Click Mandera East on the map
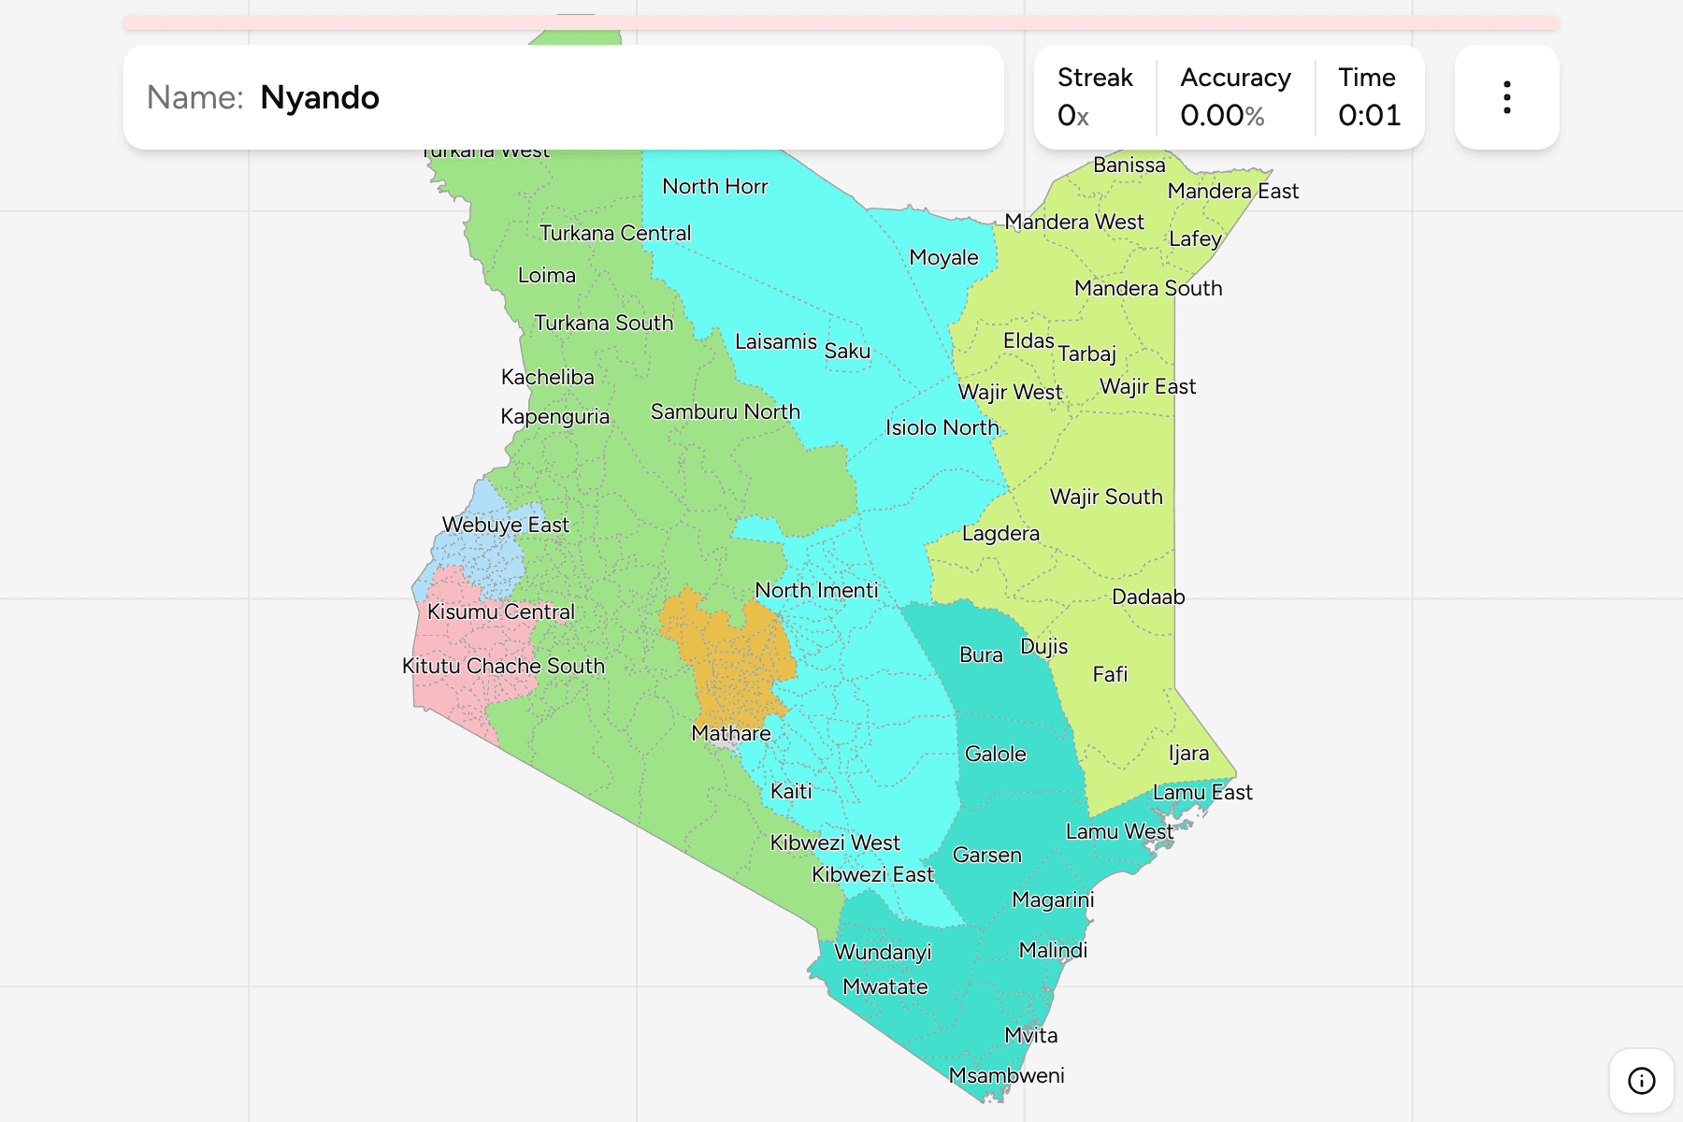Viewport: 1683px width, 1122px height. coord(1233,191)
